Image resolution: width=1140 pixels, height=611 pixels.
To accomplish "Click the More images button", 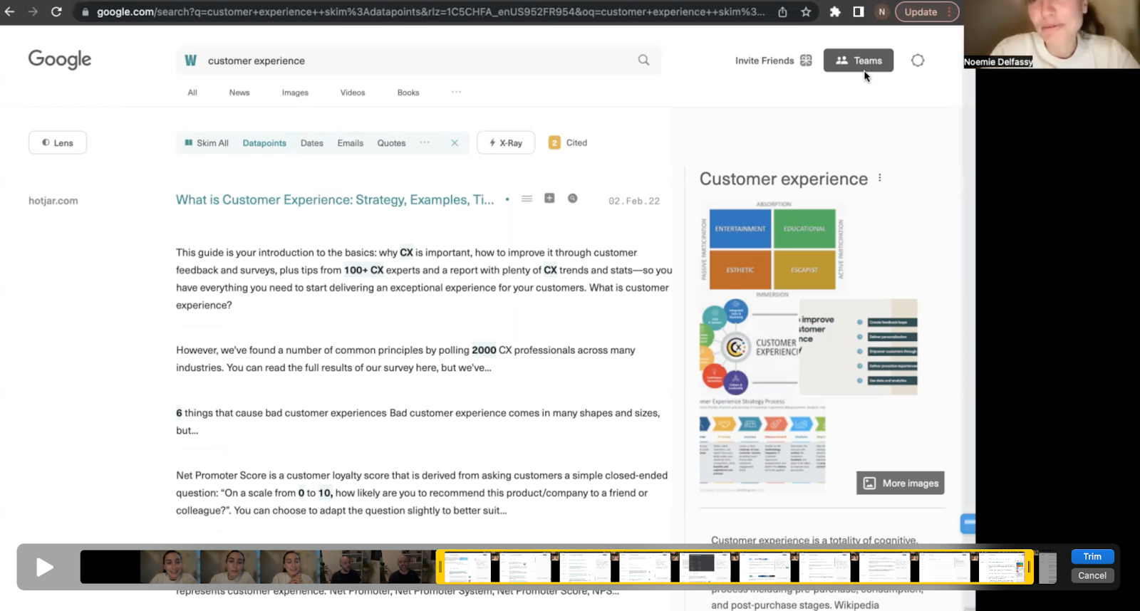I will [x=901, y=483].
